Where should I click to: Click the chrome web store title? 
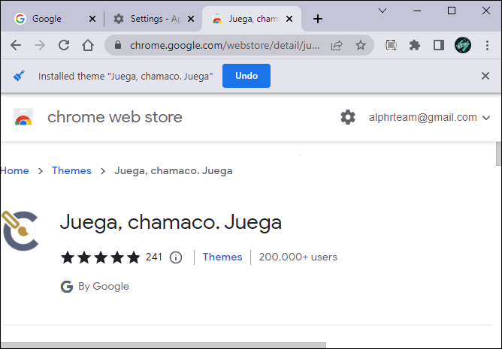(x=115, y=117)
